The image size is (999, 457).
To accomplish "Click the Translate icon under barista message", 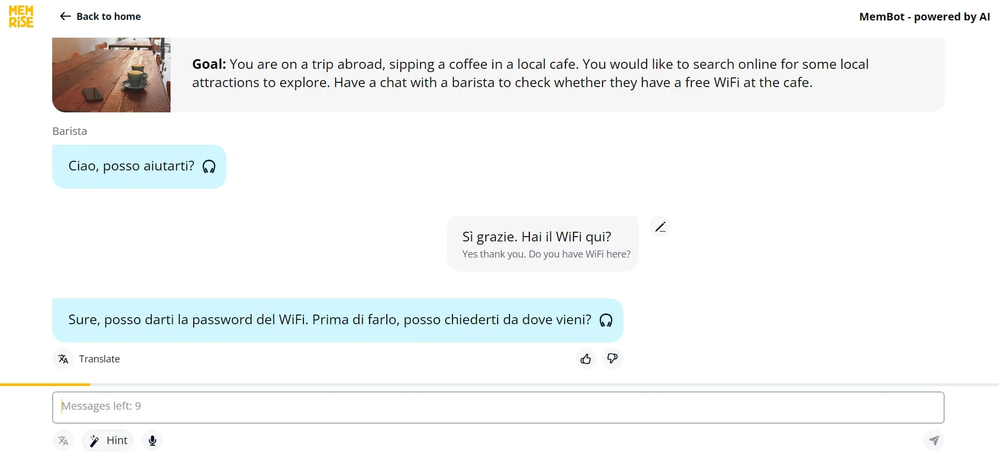I will (x=63, y=359).
